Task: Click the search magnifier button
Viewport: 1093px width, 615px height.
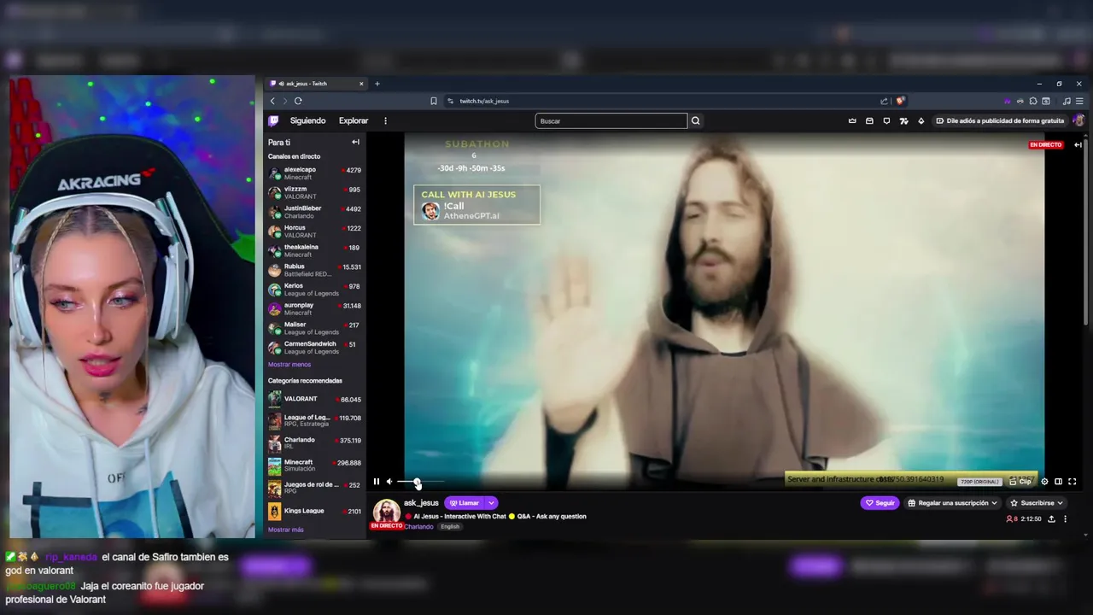Action: coord(696,120)
